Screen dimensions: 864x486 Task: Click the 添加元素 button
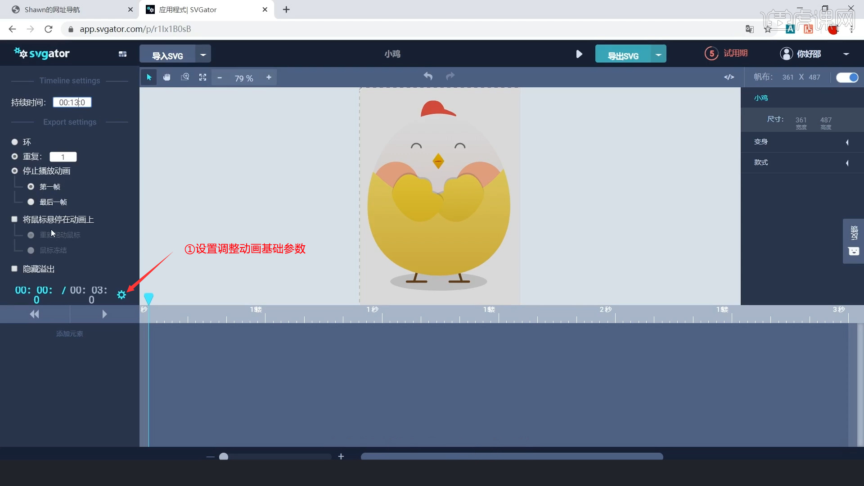pyautogui.click(x=69, y=333)
